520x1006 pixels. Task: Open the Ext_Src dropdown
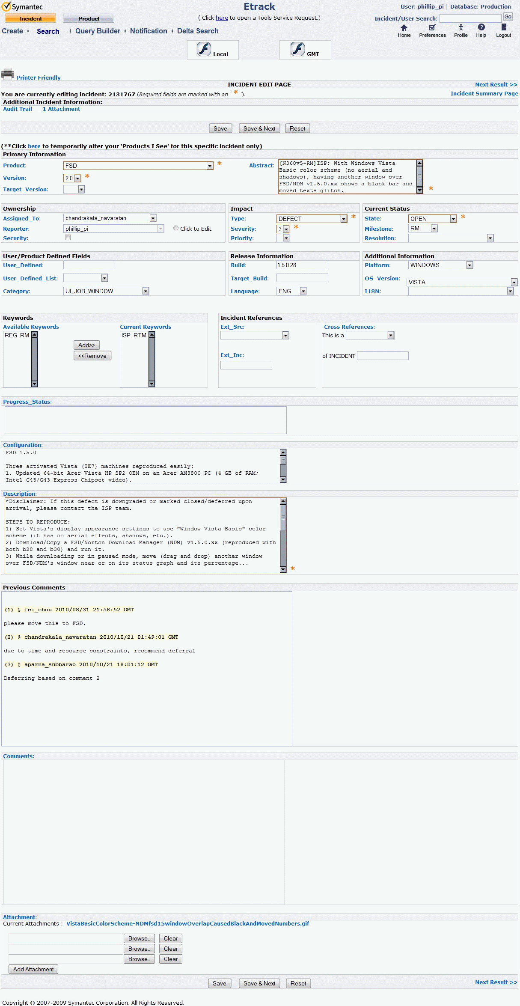[255, 335]
